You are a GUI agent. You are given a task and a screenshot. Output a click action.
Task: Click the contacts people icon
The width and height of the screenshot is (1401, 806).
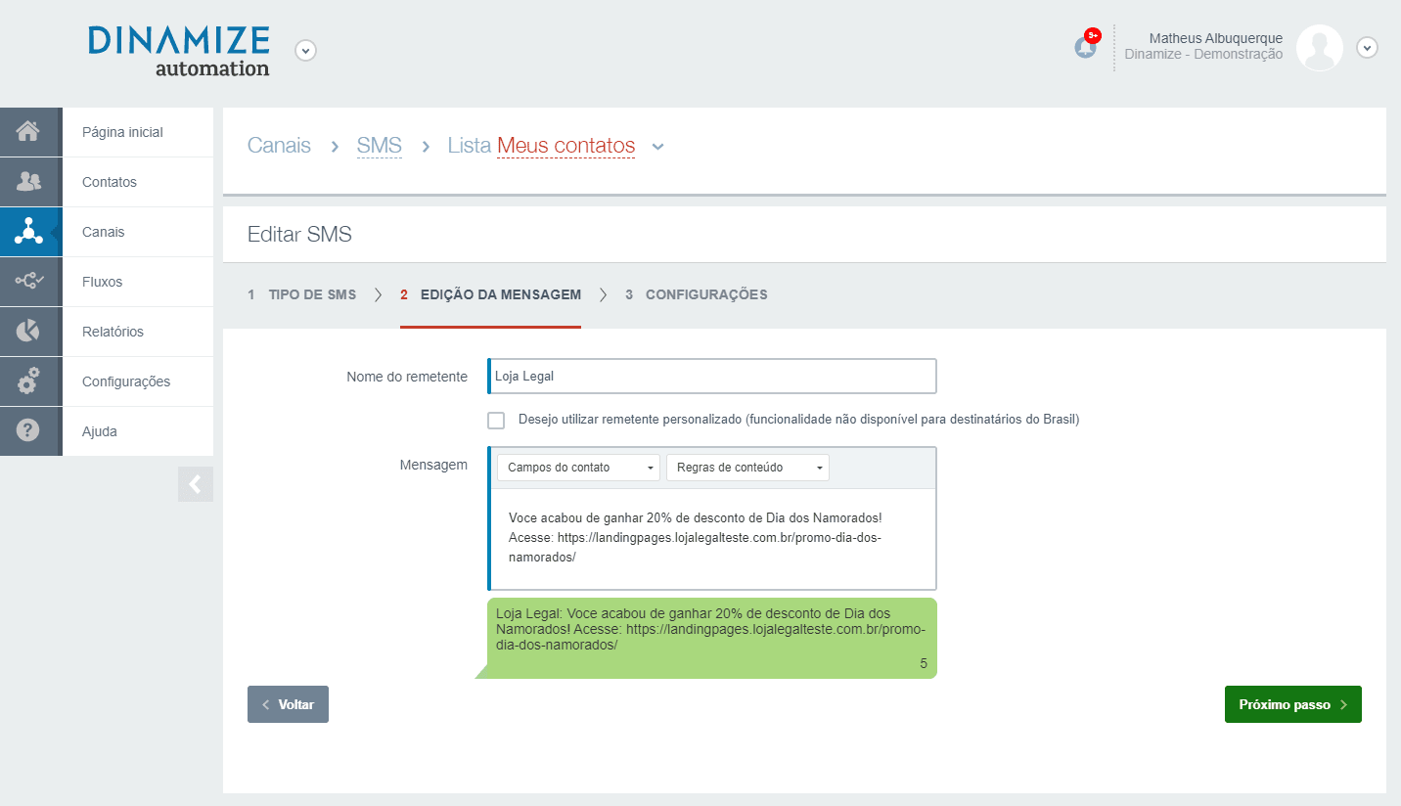point(28,181)
